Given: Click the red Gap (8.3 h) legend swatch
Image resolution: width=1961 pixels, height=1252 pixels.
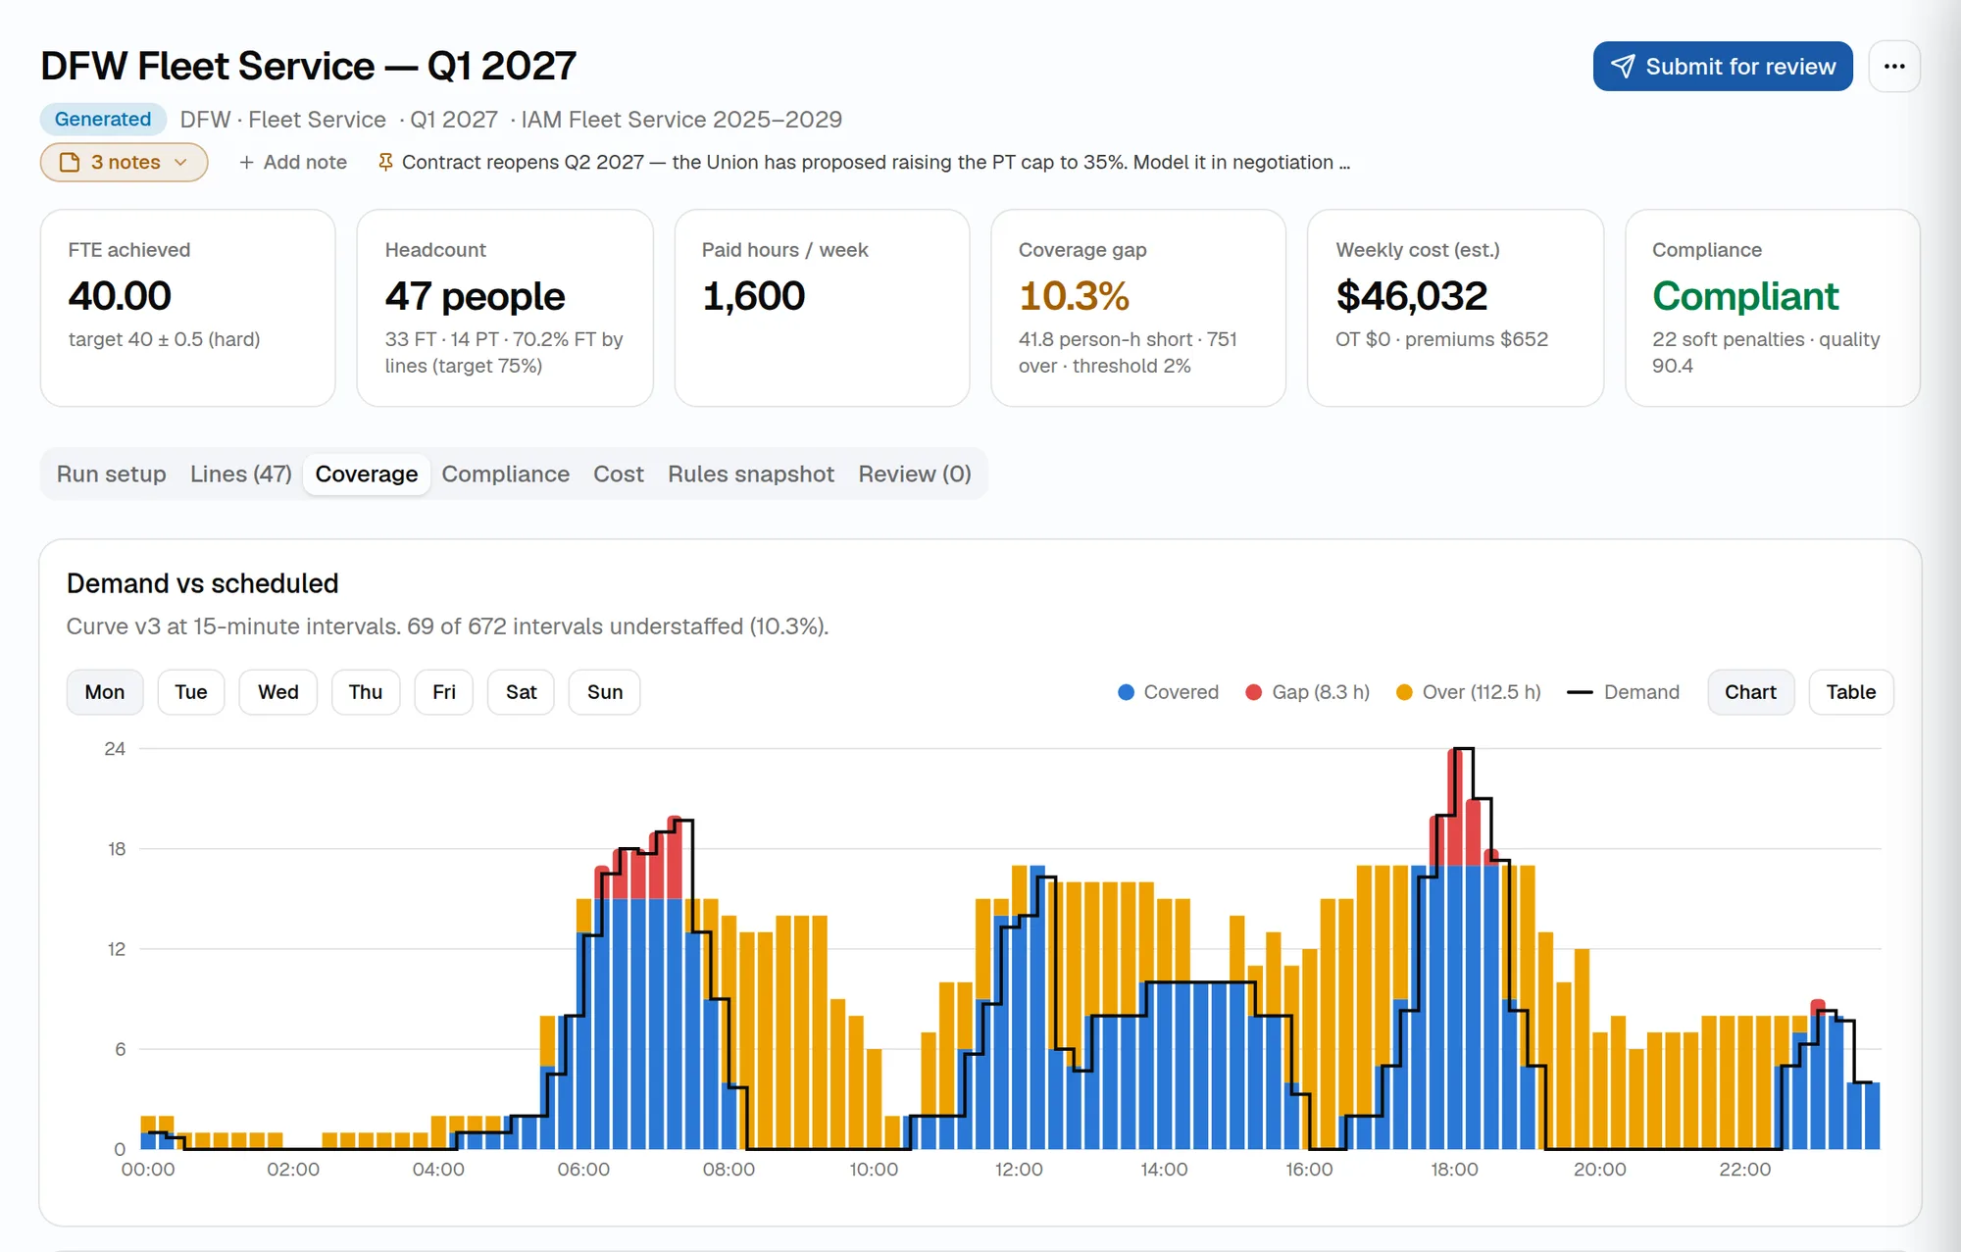Looking at the screenshot, I should click(x=1253, y=692).
